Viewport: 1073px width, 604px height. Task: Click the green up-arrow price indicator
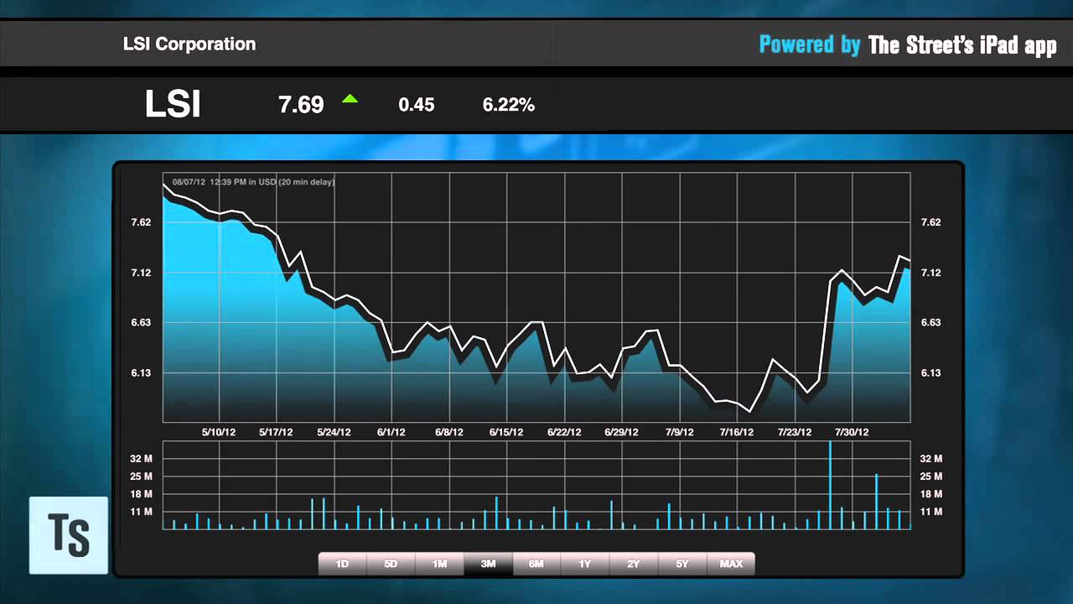pyautogui.click(x=350, y=99)
